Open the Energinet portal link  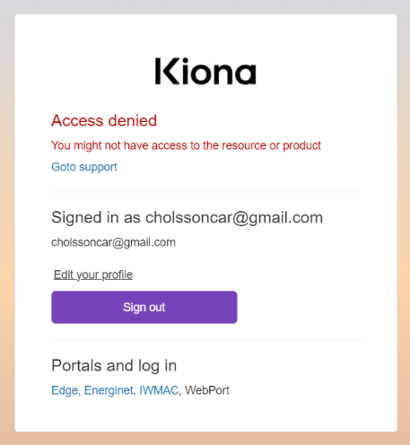point(109,390)
